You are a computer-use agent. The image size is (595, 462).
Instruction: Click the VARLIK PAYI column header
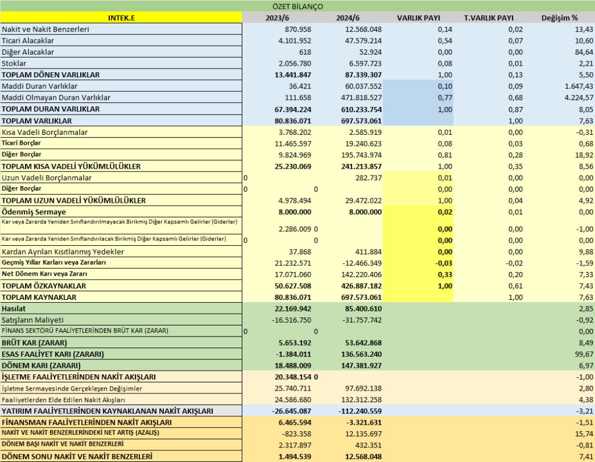tap(418, 18)
